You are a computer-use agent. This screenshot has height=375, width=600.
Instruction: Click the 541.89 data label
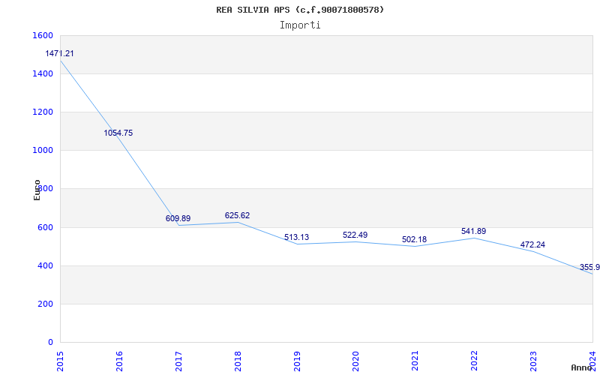click(x=473, y=231)
